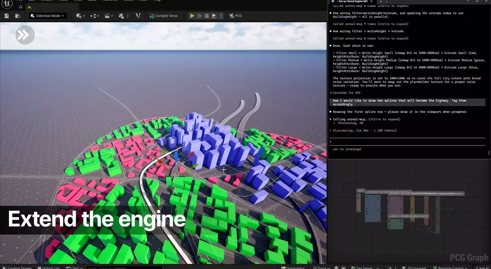Click the Unreal Engine logo
Screen dimensions: 491x269
coord(7,4)
